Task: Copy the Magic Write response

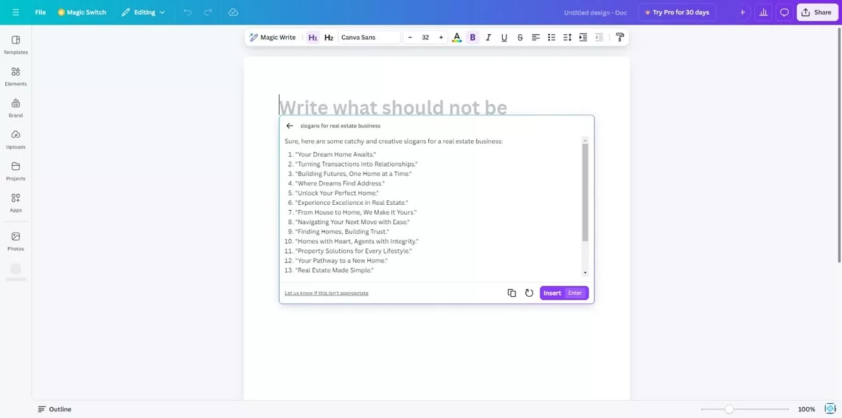Action: pos(512,293)
